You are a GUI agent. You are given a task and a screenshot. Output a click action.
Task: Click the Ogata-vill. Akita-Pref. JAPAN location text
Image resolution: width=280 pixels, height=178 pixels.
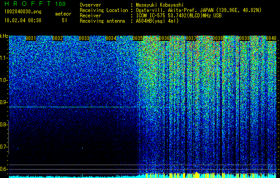pyautogui.click(x=199, y=10)
